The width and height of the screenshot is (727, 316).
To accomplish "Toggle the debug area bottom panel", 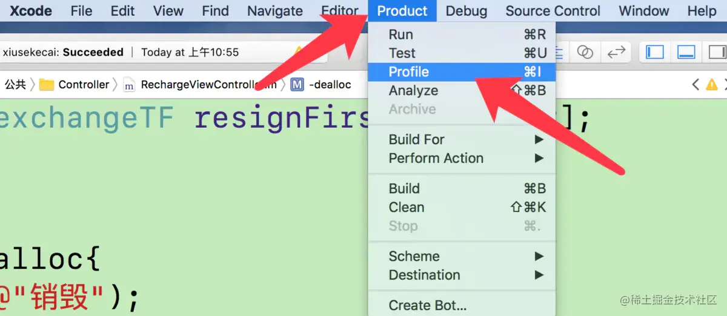I will coord(686,52).
